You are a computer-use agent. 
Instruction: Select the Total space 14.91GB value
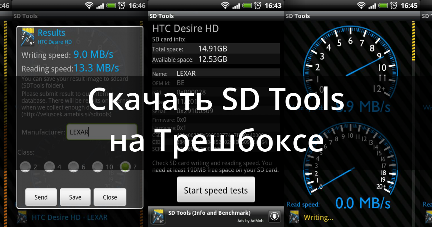click(212, 49)
